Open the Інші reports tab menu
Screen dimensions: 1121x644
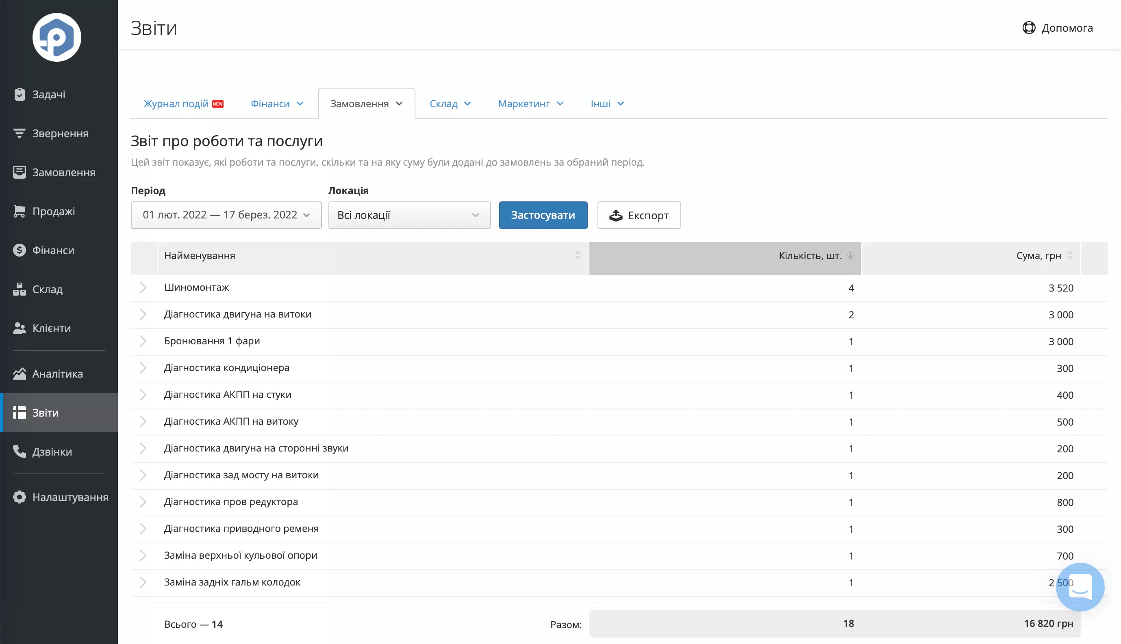pyautogui.click(x=607, y=104)
